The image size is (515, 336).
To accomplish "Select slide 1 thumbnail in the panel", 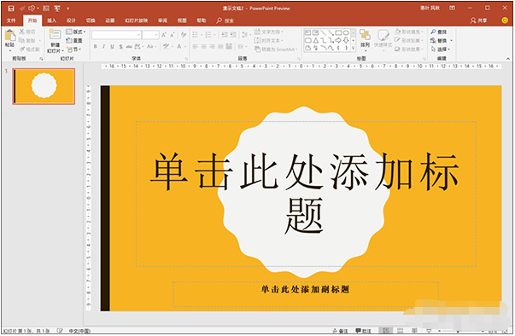I will click(44, 86).
